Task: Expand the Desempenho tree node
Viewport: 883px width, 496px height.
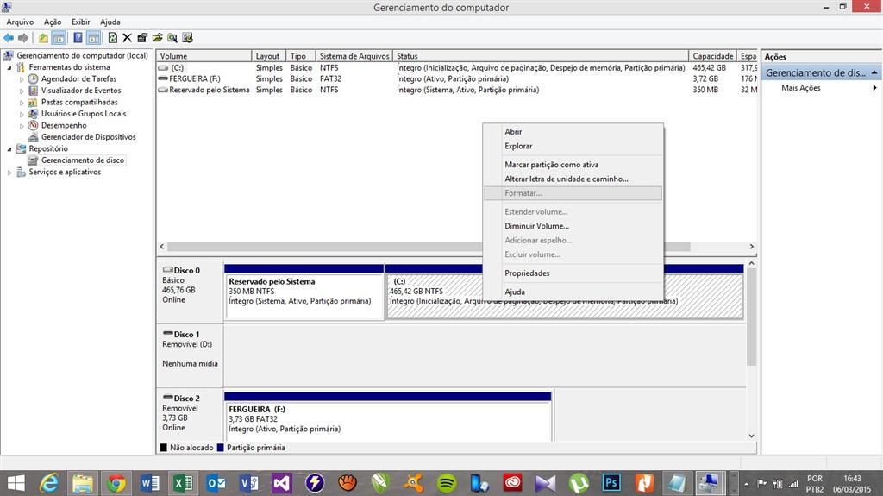Action: [22, 126]
